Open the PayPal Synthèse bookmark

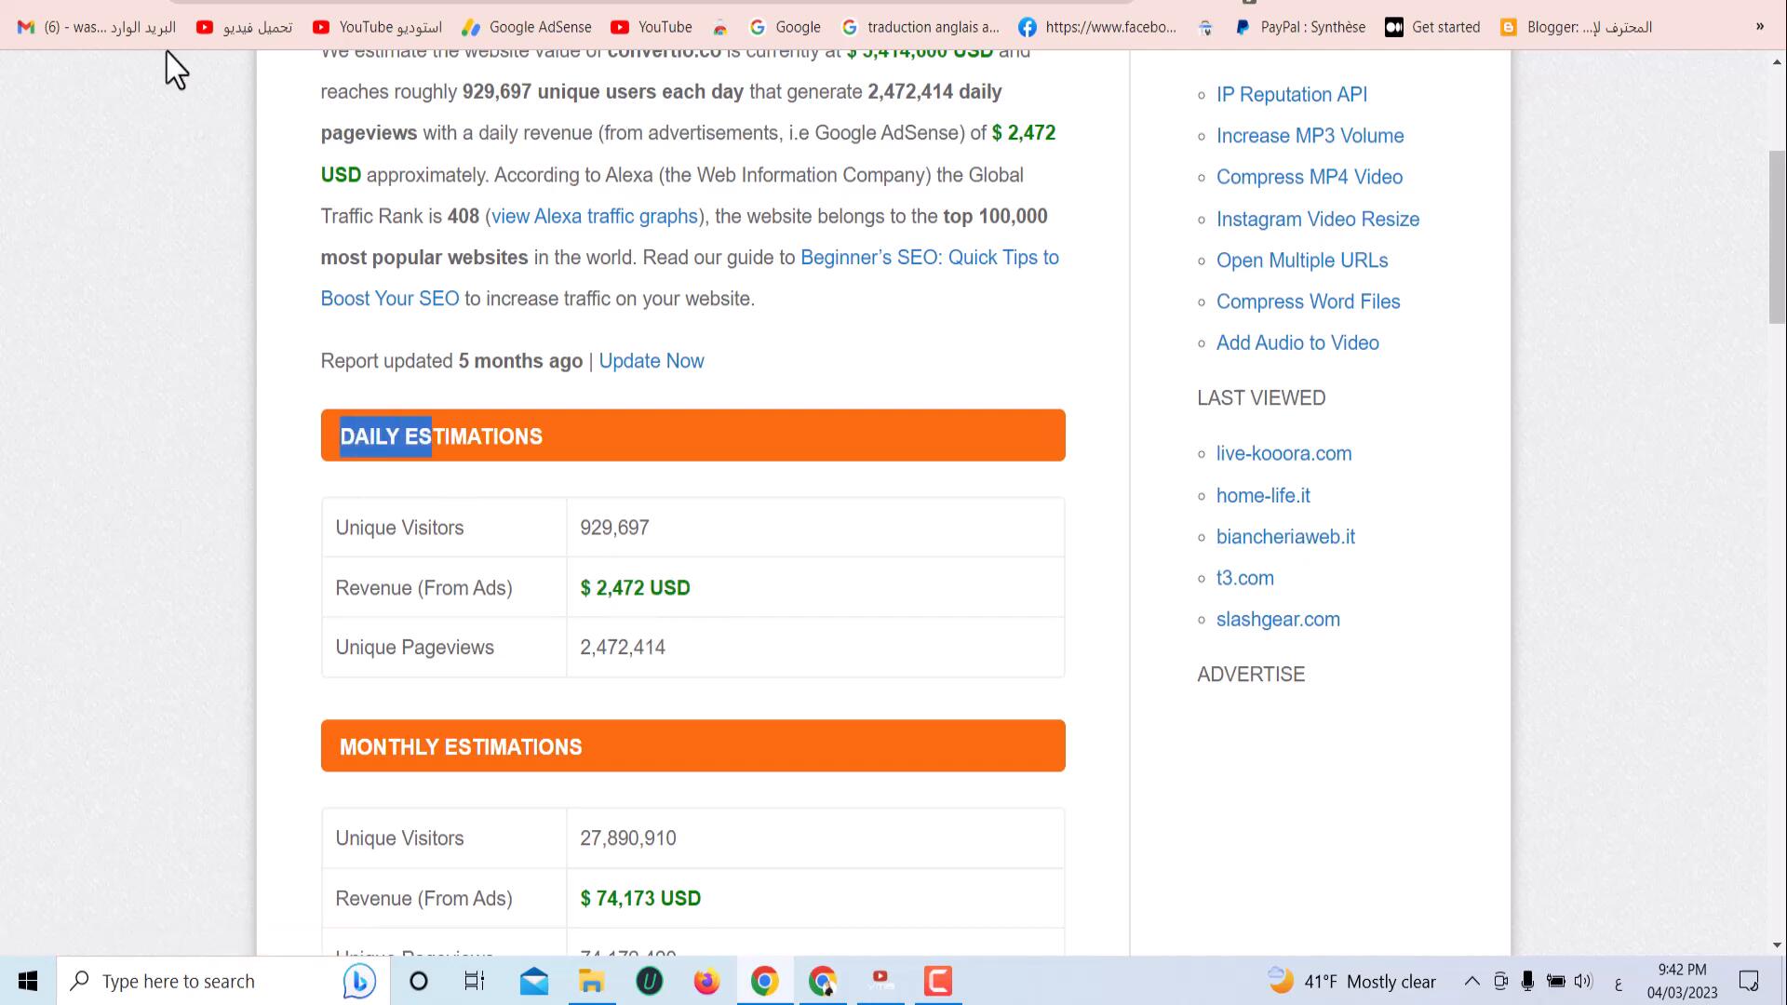(1300, 27)
